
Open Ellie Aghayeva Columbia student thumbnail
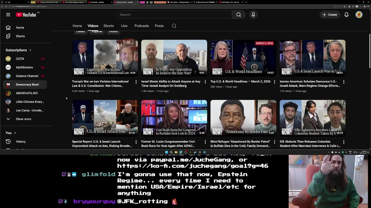tap(312, 118)
